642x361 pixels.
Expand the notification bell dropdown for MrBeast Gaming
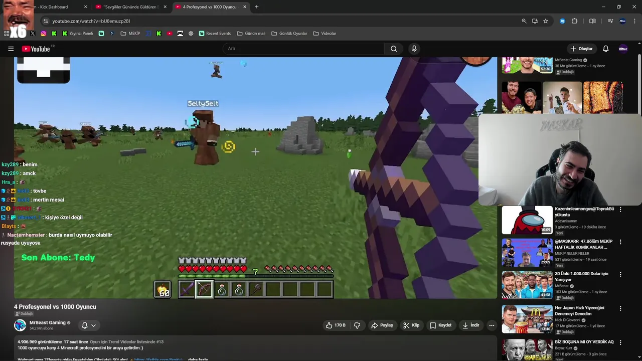pyautogui.click(x=89, y=325)
